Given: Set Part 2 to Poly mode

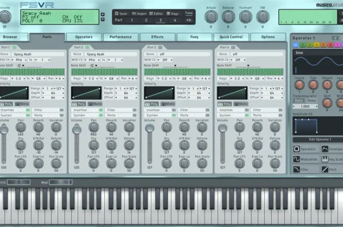Looking at the screenshot, I should click(79, 104).
